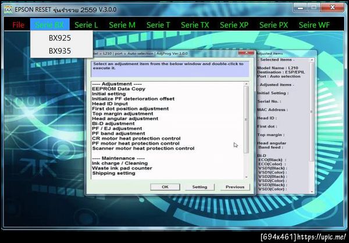Select Head ID input item
Screen dimensions: 349x243
tap(110, 104)
